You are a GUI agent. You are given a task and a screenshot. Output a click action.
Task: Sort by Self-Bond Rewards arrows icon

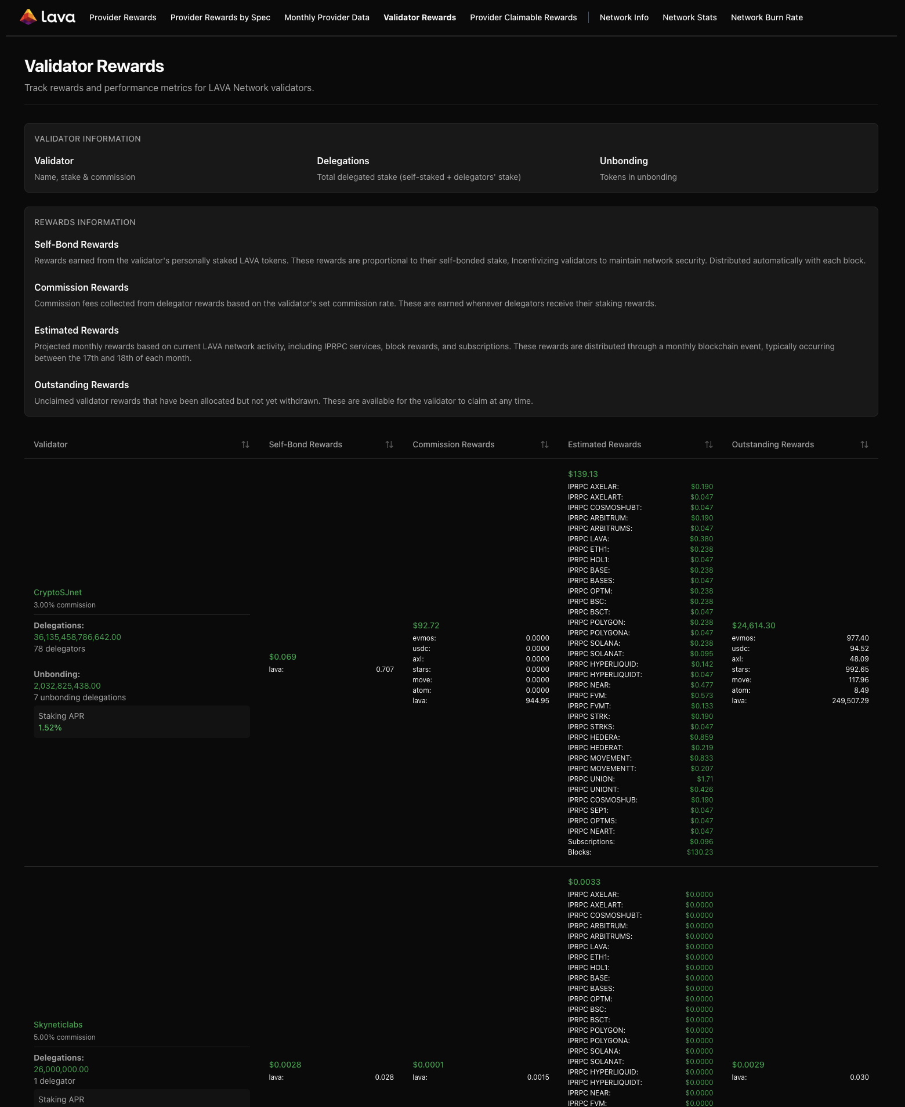(x=389, y=444)
